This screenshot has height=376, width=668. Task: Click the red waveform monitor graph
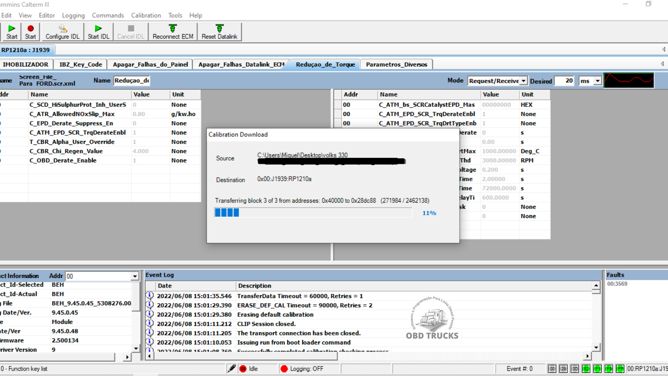[x=629, y=80]
